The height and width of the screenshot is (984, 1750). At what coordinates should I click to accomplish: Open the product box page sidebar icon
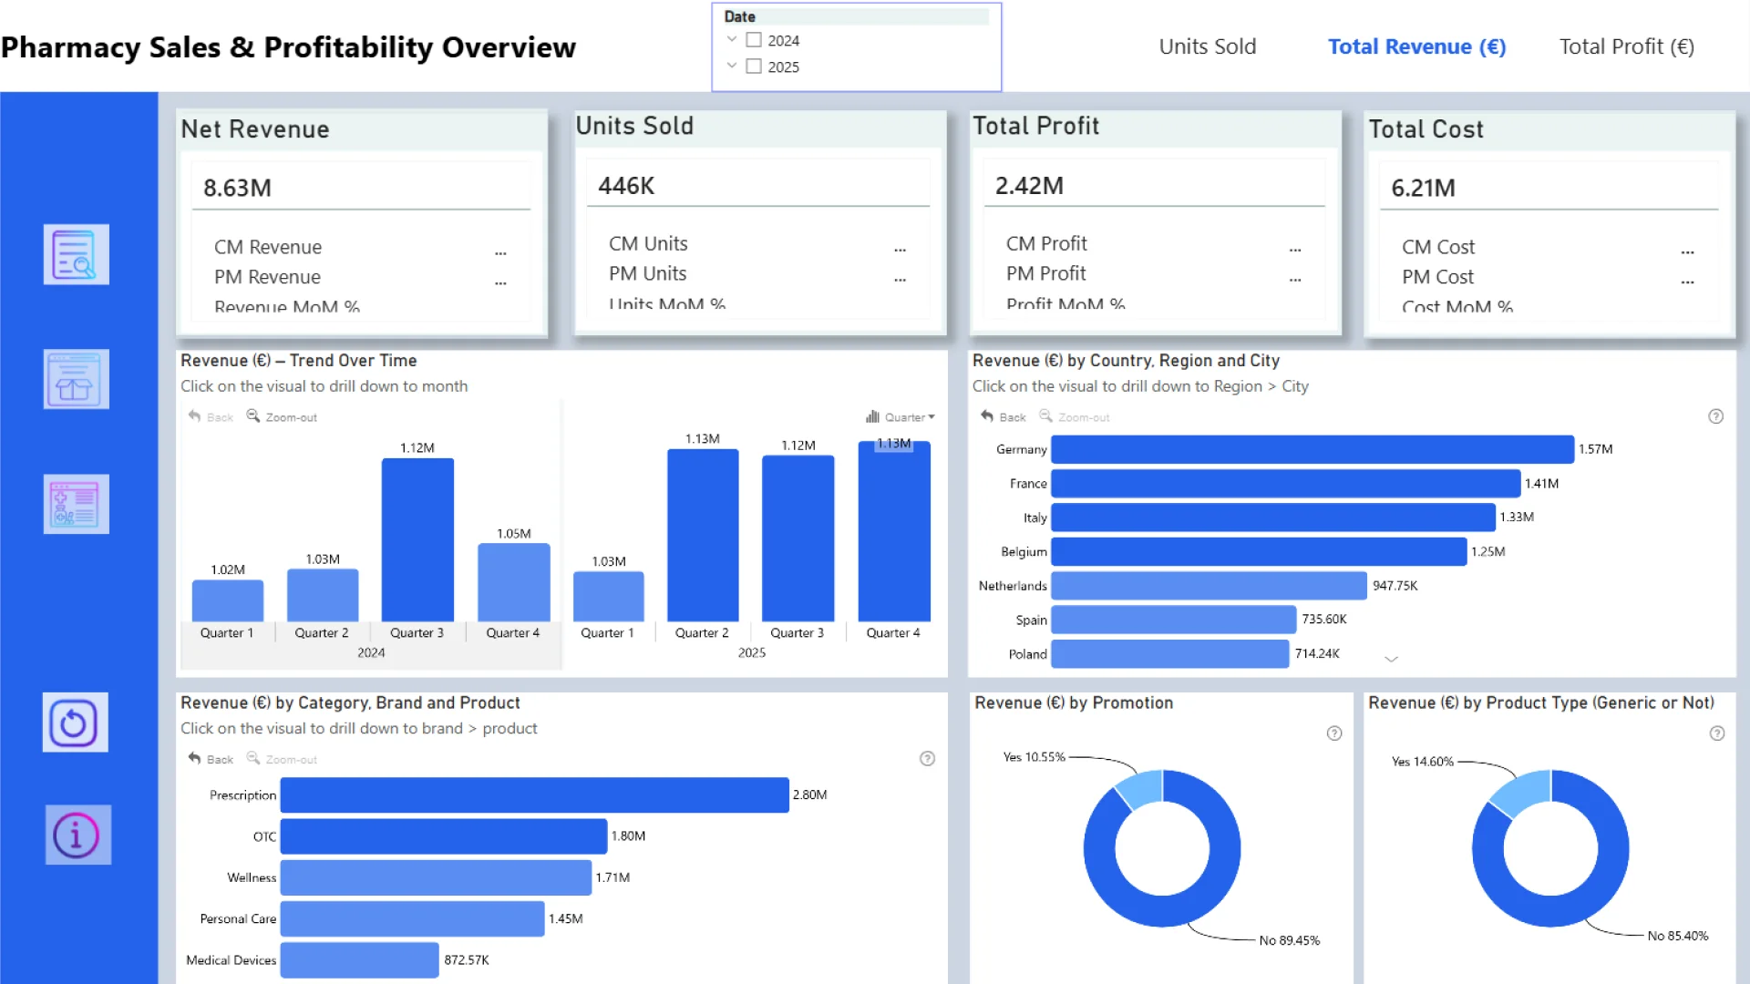pos(76,379)
